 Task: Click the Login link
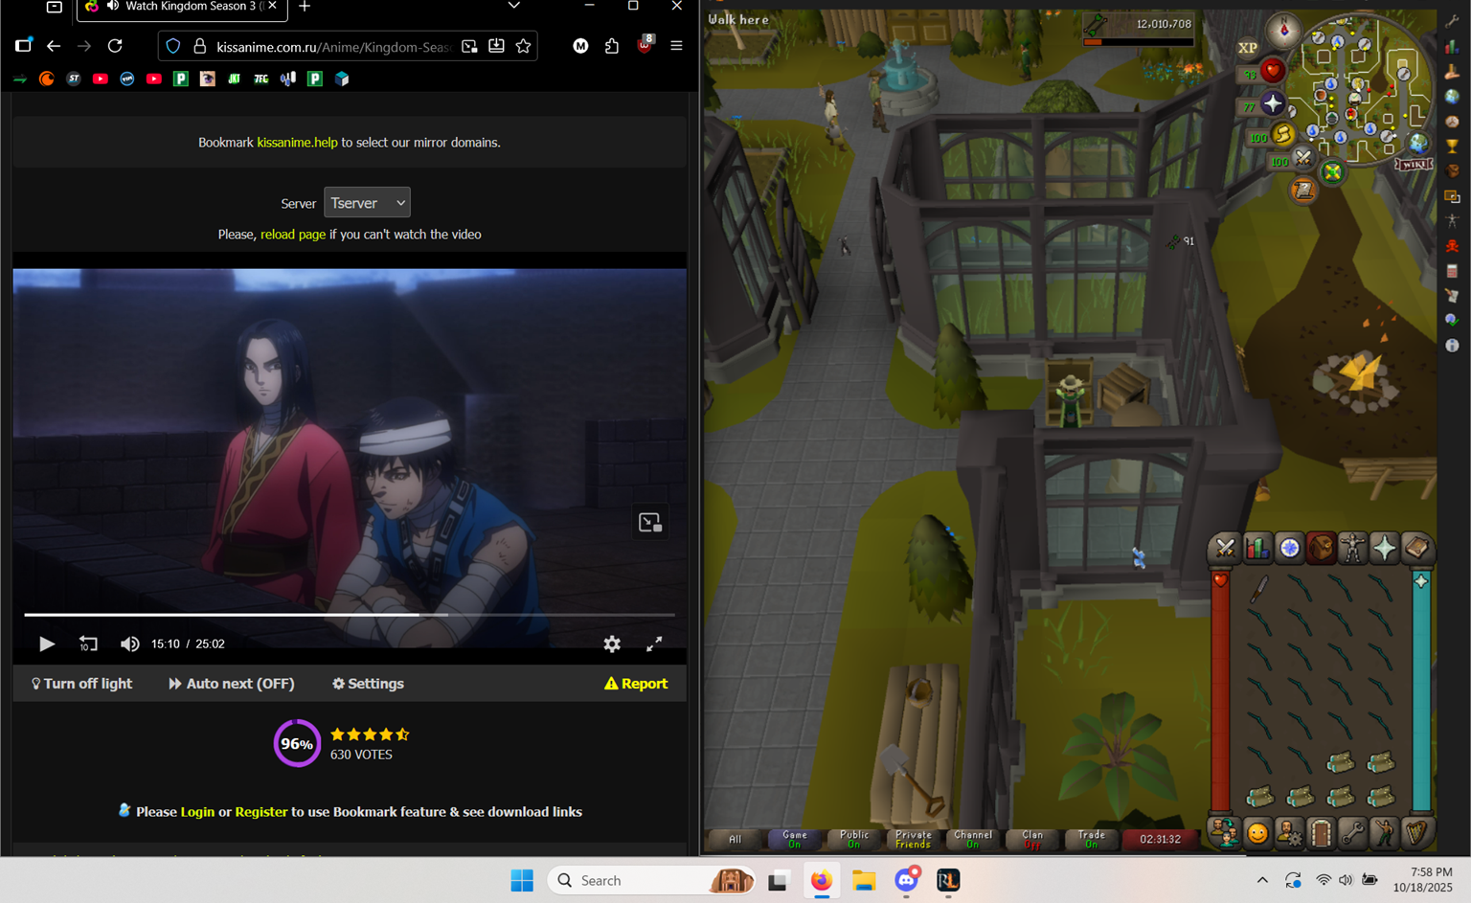(x=197, y=812)
